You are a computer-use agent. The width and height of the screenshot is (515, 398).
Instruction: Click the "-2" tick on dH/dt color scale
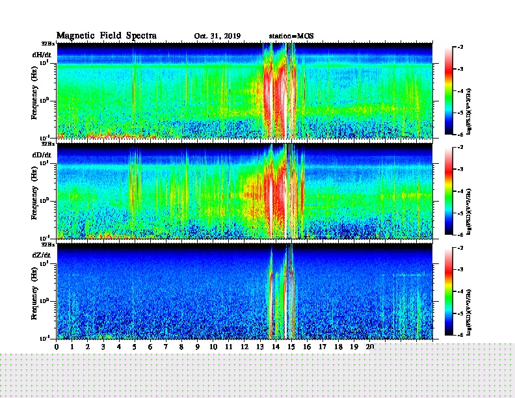coord(460,47)
